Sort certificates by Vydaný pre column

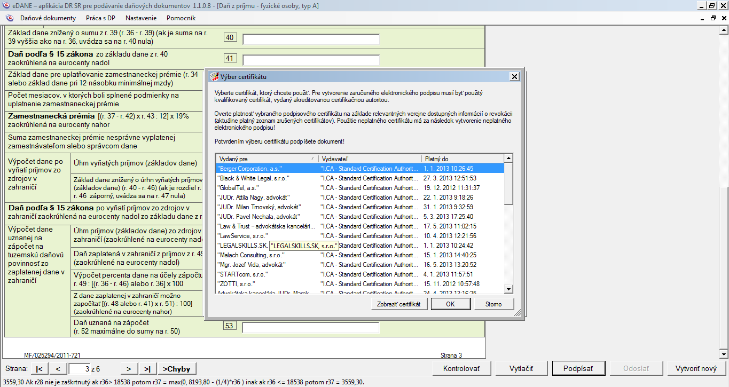pyautogui.click(x=266, y=159)
